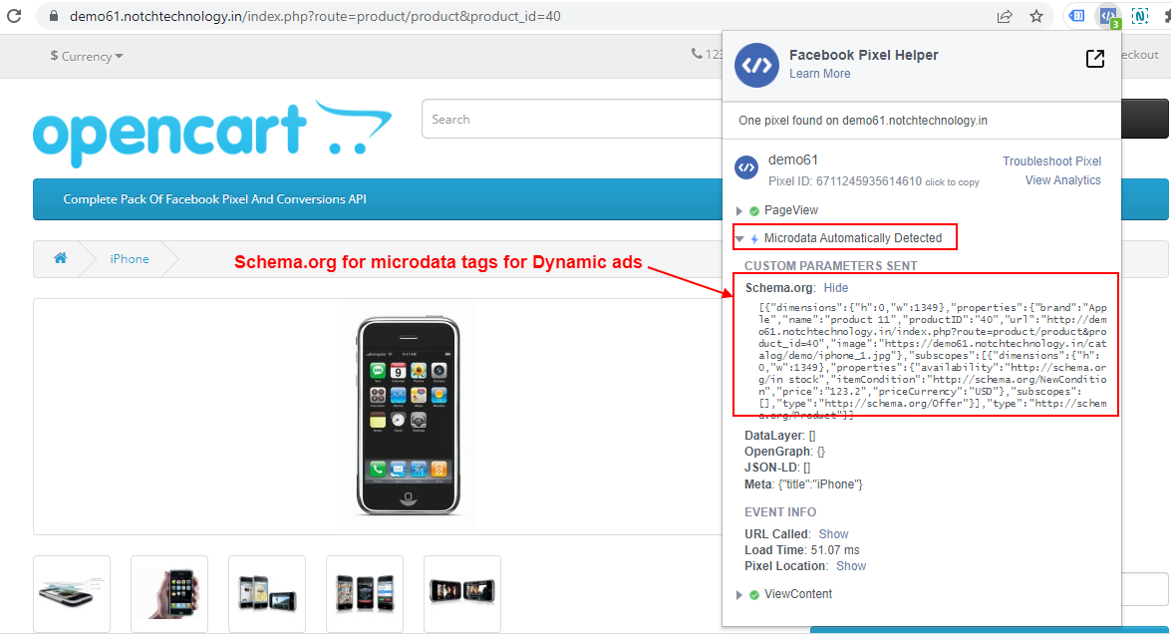Select the fifth thumbnail with landscape iPhones
Screen dimensions: 1171x639
462,593
